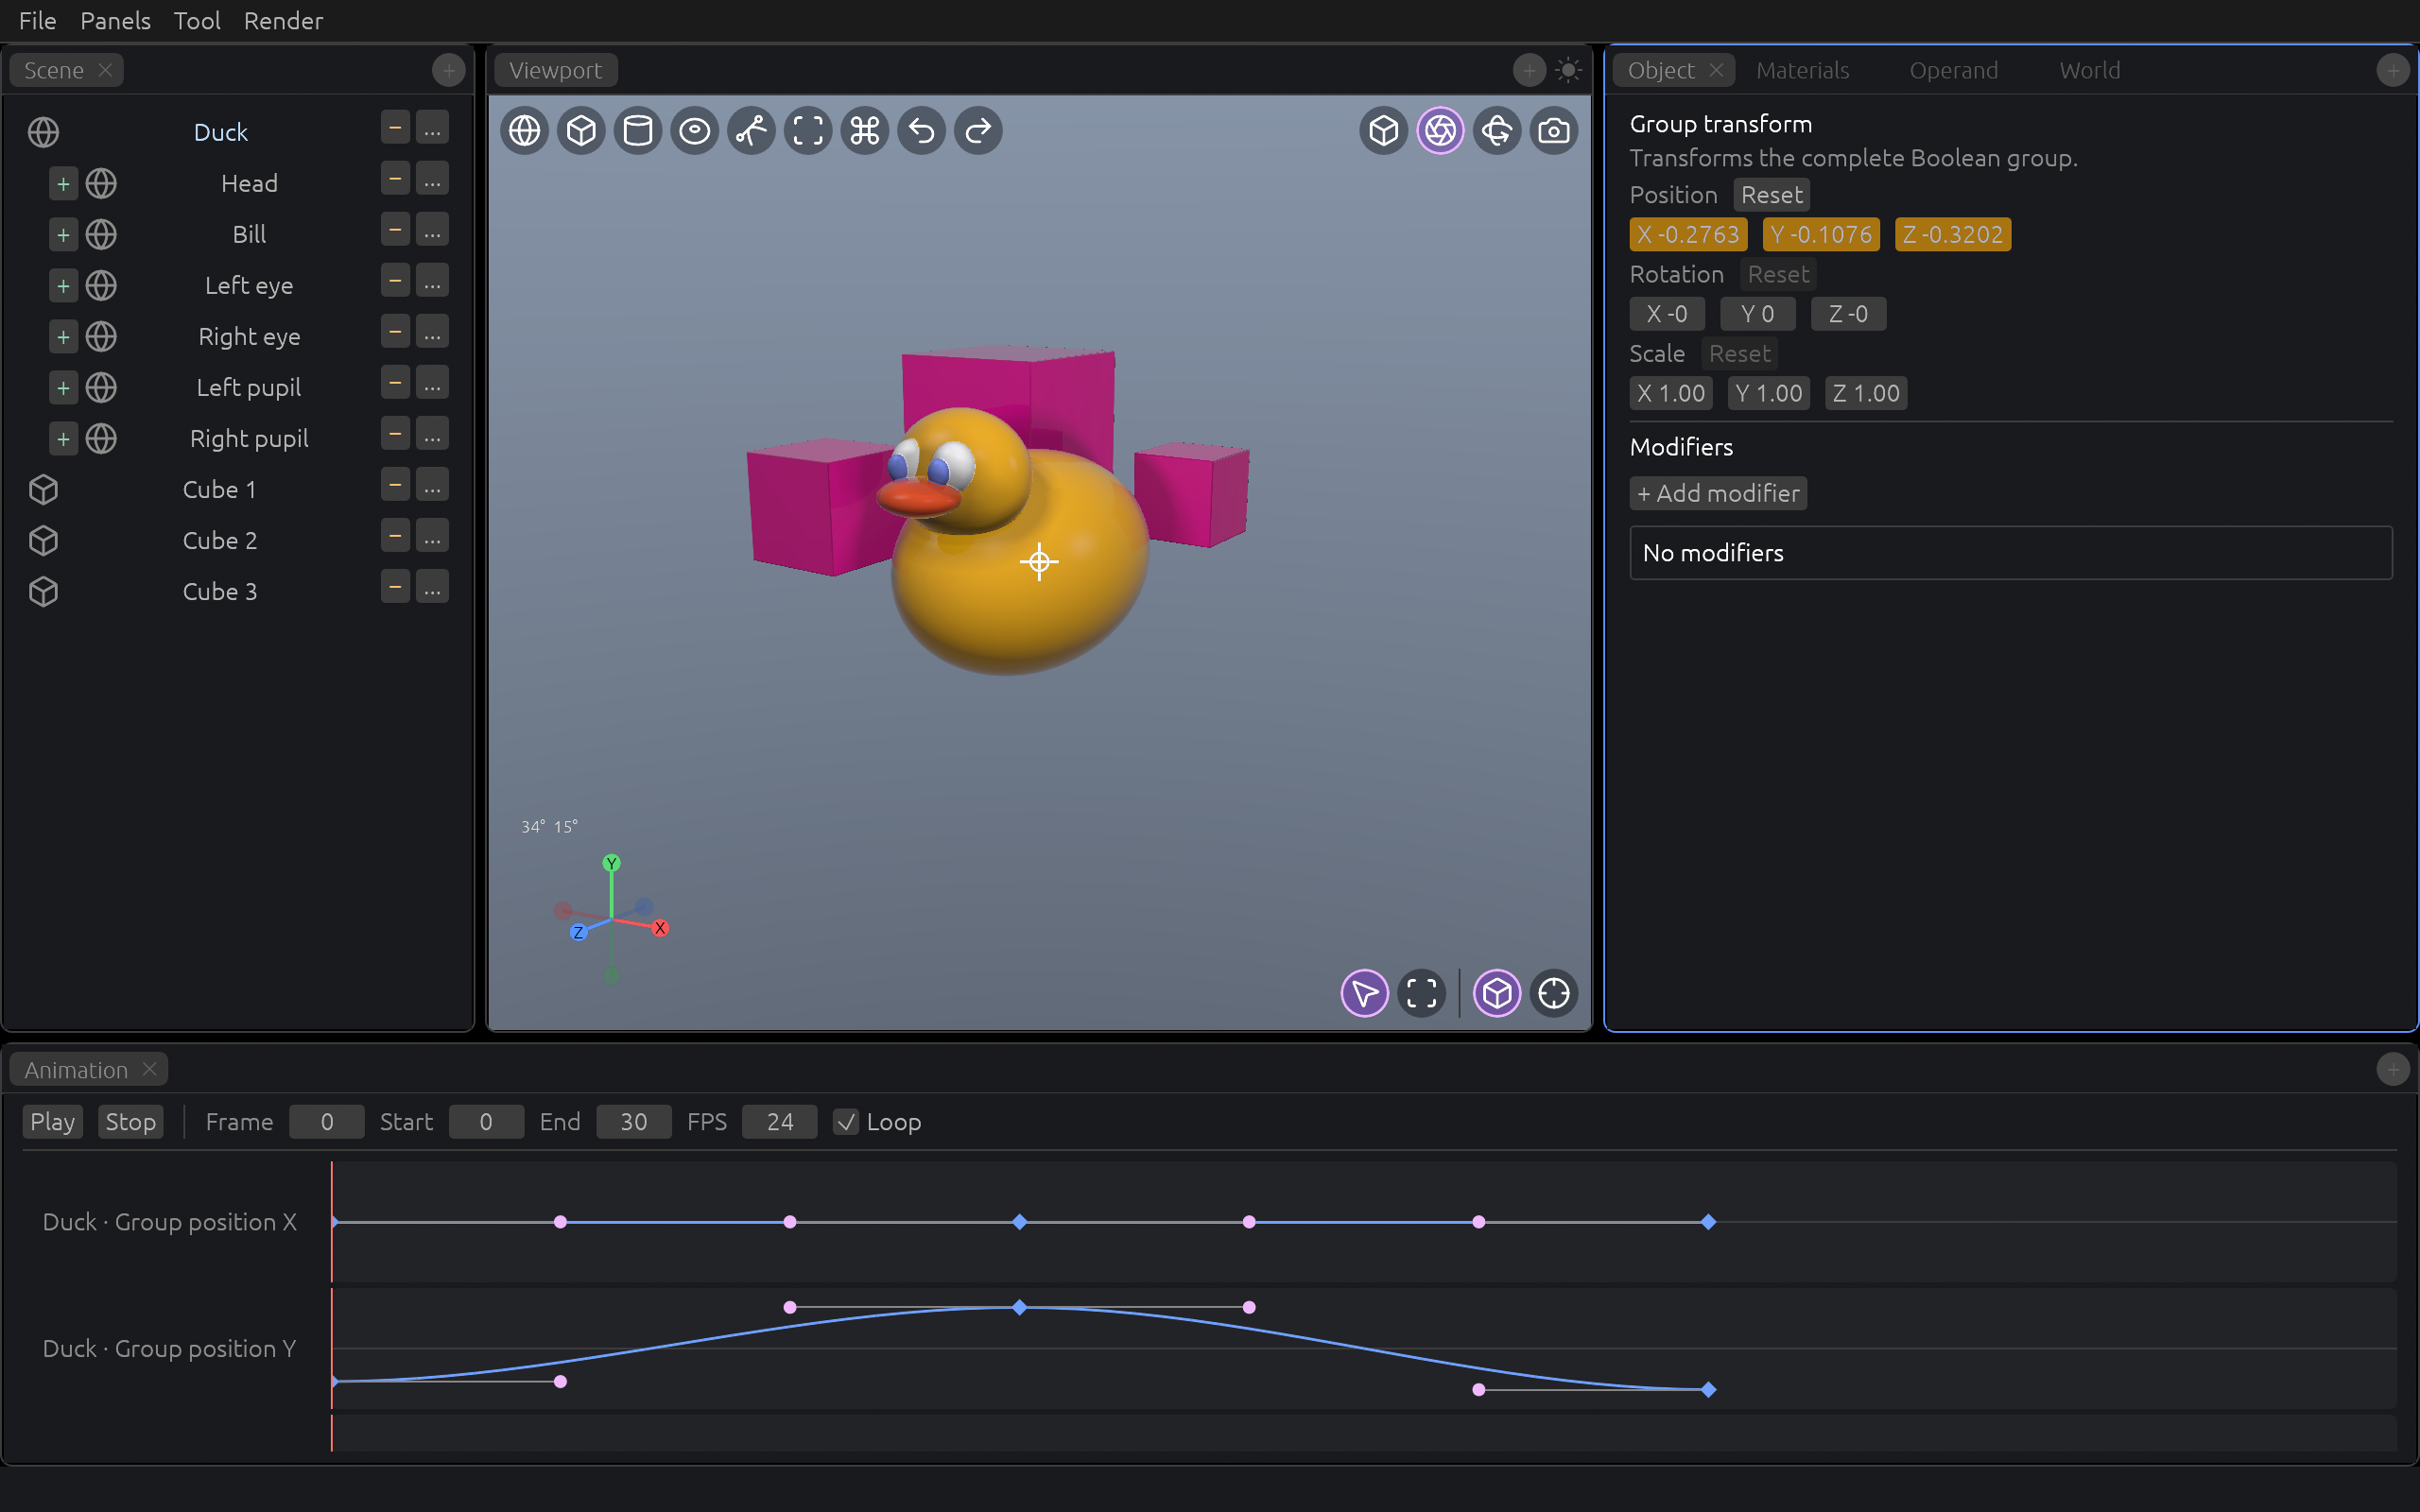Image resolution: width=2420 pixels, height=1512 pixels.
Task: Activate the pointer select tool
Action: pyautogui.click(x=1364, y=993)
